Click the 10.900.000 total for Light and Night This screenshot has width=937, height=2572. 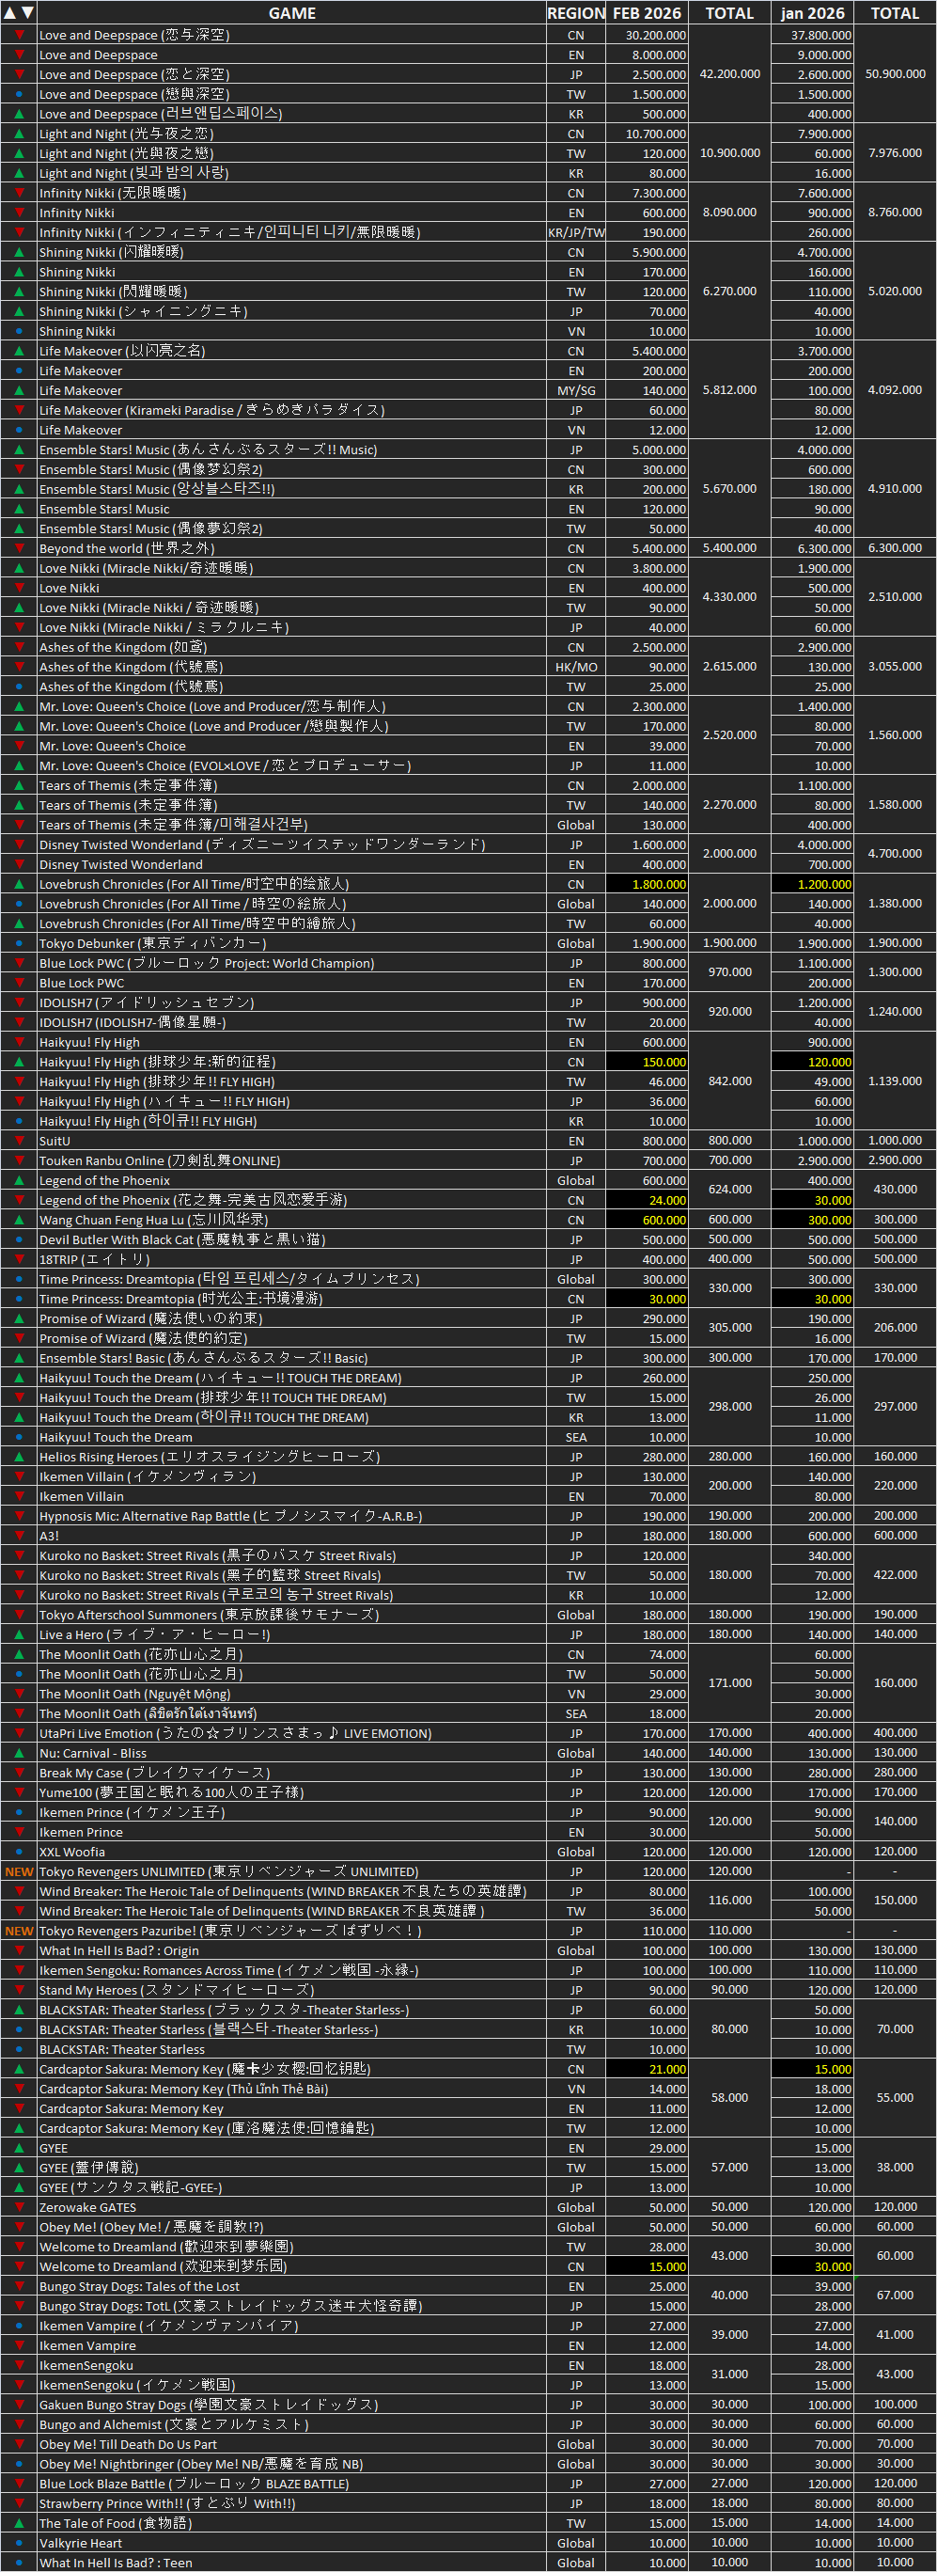pos(730,152)
